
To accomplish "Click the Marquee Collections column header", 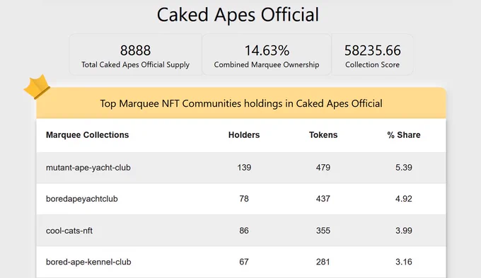I will 88,135.
